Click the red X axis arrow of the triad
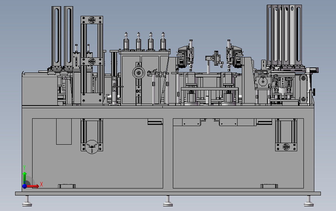336x211 pixels. [33, 186]
